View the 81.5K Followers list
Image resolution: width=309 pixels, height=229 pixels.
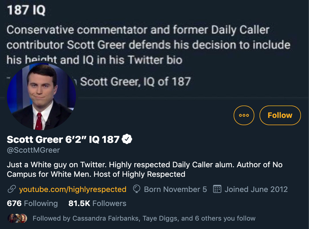pyautogui.click(x=97, y=203)
